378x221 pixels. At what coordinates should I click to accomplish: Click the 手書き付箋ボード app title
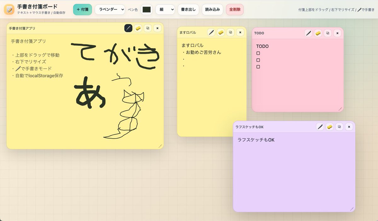click(x=37, y=7)
